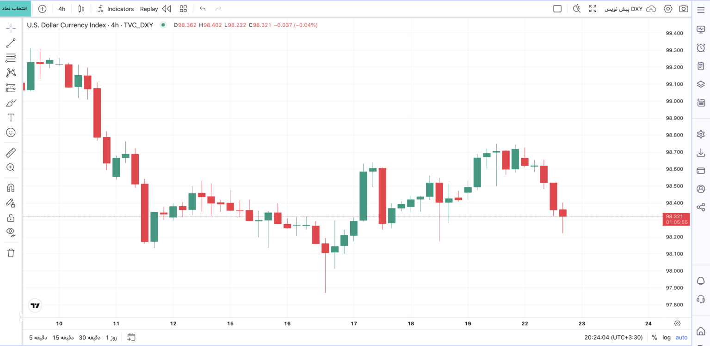Select the trend line drawing tool
Screen dimensions: 710x346
pyautogui.click(x=11, y=43)
